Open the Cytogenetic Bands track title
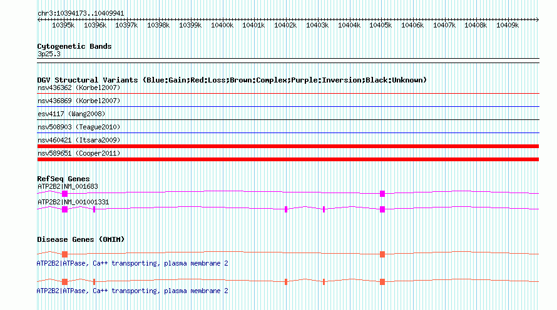Viewport: 557px width, 310px height. [x=74, y=46]
